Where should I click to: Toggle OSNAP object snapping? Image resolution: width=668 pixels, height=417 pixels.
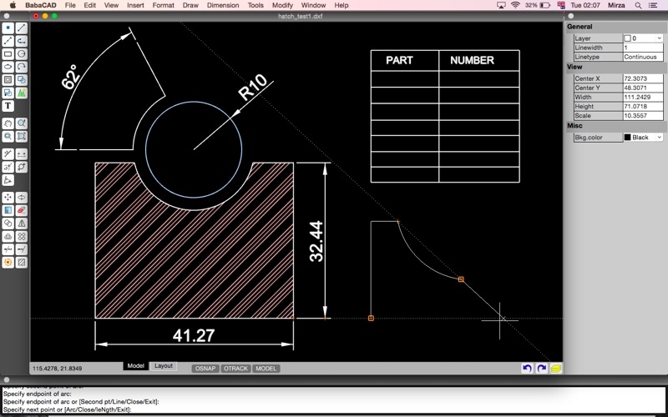point(205,368)
